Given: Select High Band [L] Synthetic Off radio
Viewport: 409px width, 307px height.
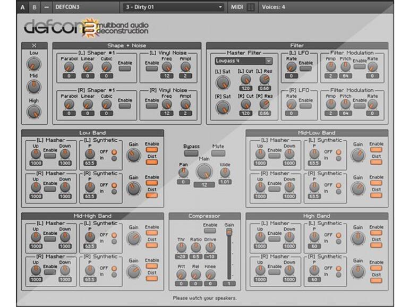Looking at the screenshot, I should [338, 235].
